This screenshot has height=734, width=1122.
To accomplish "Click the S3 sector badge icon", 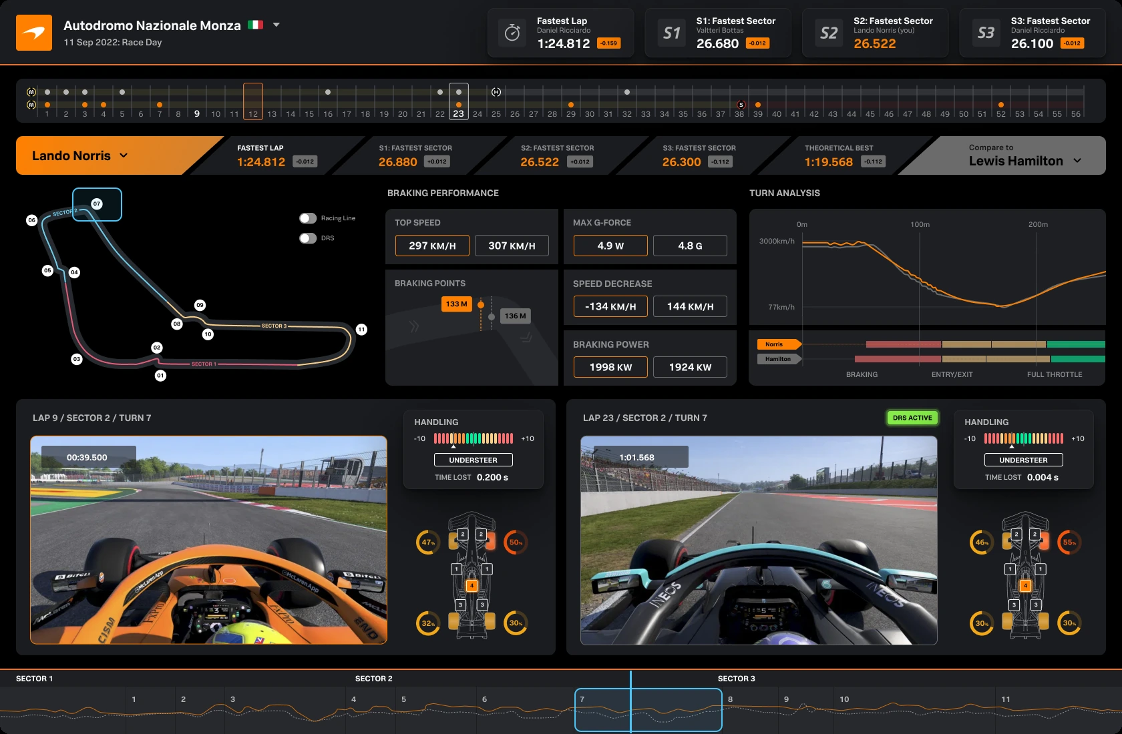I will coord(986,33).
